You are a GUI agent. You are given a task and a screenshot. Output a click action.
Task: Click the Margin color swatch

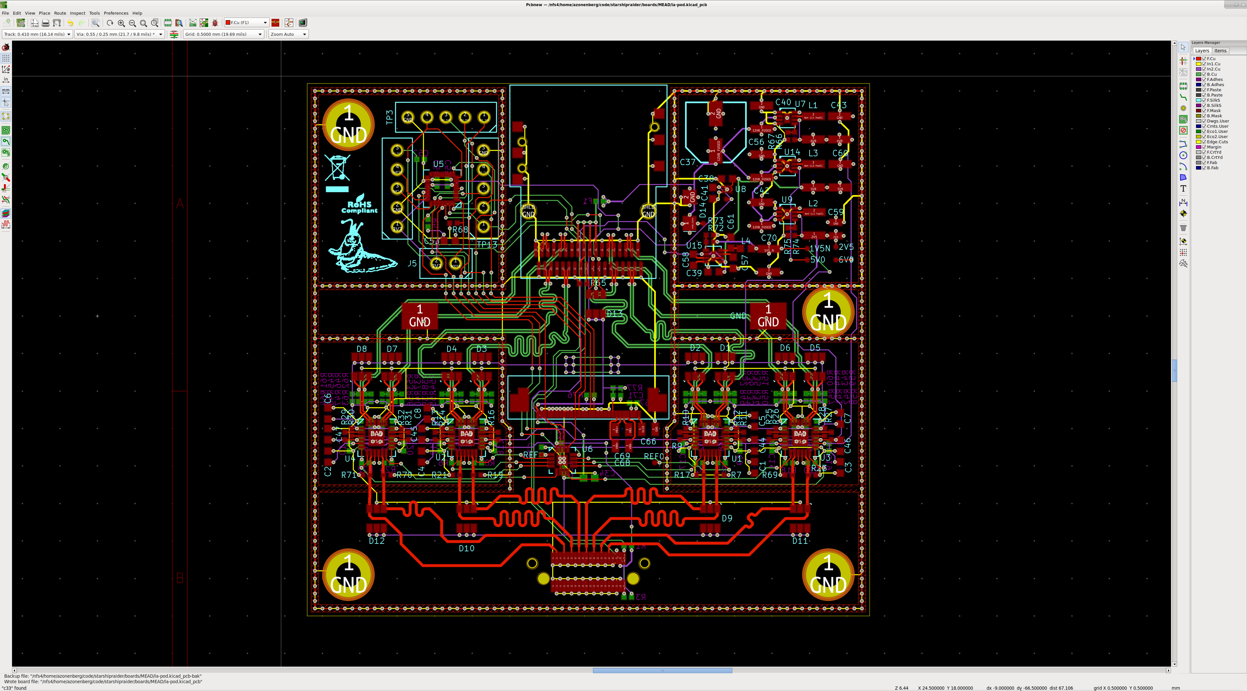1199,147
